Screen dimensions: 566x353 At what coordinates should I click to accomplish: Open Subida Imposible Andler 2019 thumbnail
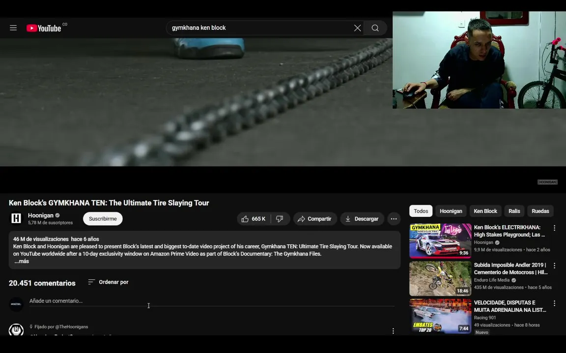tap(440, 278)
